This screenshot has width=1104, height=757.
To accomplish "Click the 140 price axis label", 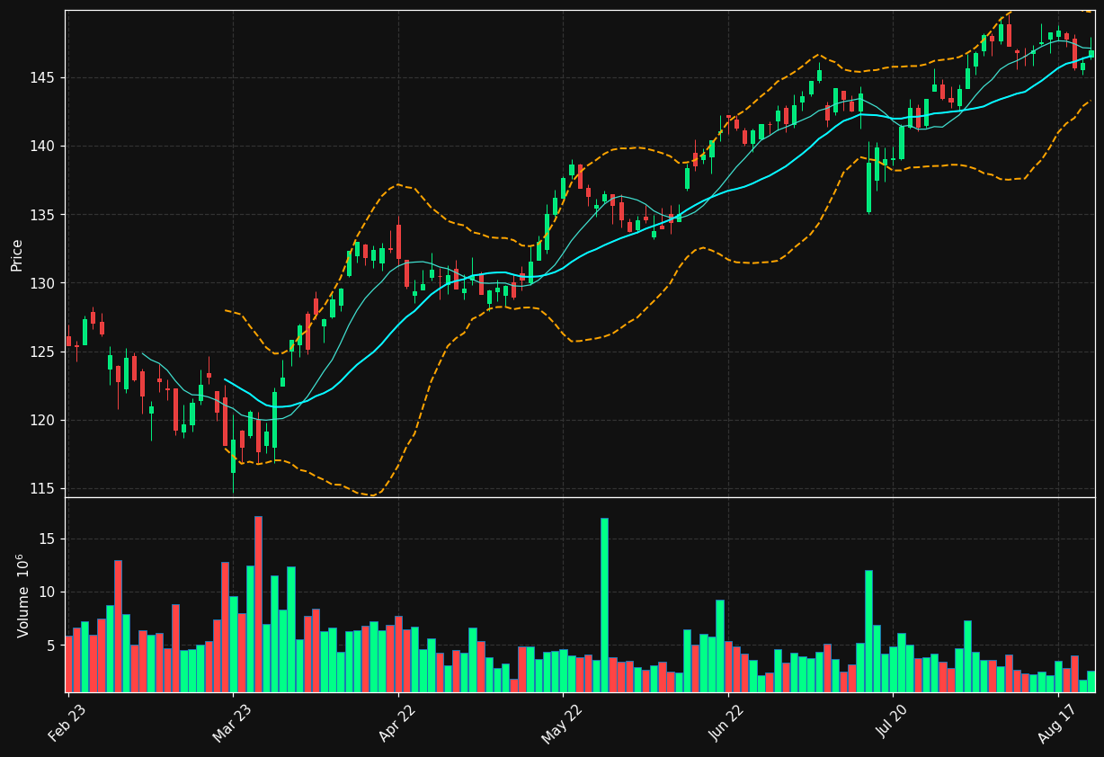I will tap(43, 147).
